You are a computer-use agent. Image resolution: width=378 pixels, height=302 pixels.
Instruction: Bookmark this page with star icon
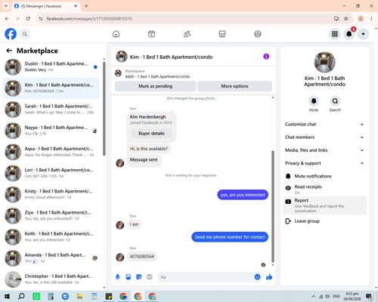click(346, 19)
